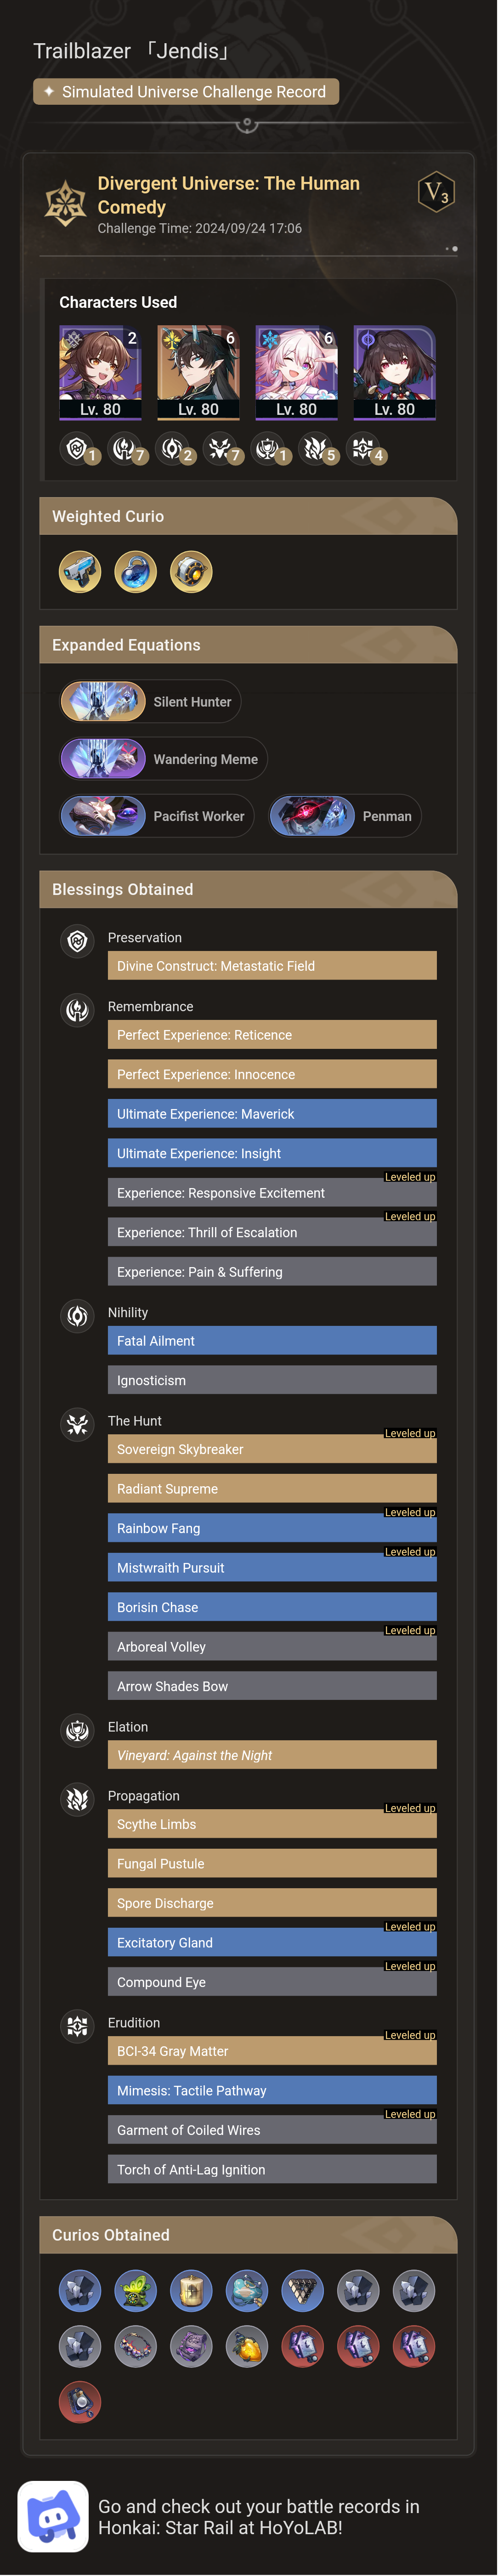Open the golden gear weighted curio icon
The width and height of the screenshot is (498, 2576).
[190, 571]
